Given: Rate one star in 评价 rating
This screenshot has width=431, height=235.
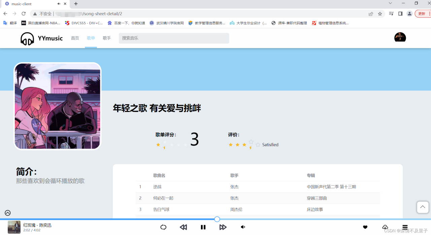Looking at the screenshot, I should (231, 145).
